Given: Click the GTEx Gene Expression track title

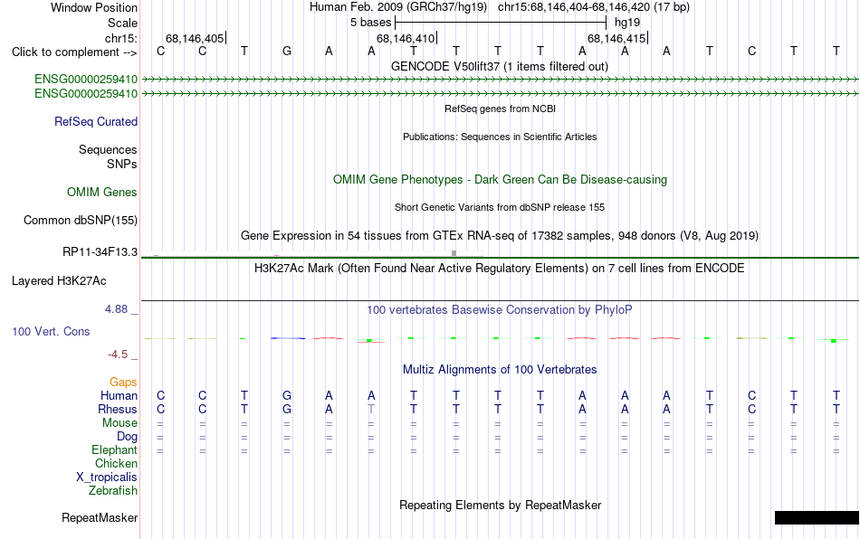Looking at the screenshot, I should [500, 235].
